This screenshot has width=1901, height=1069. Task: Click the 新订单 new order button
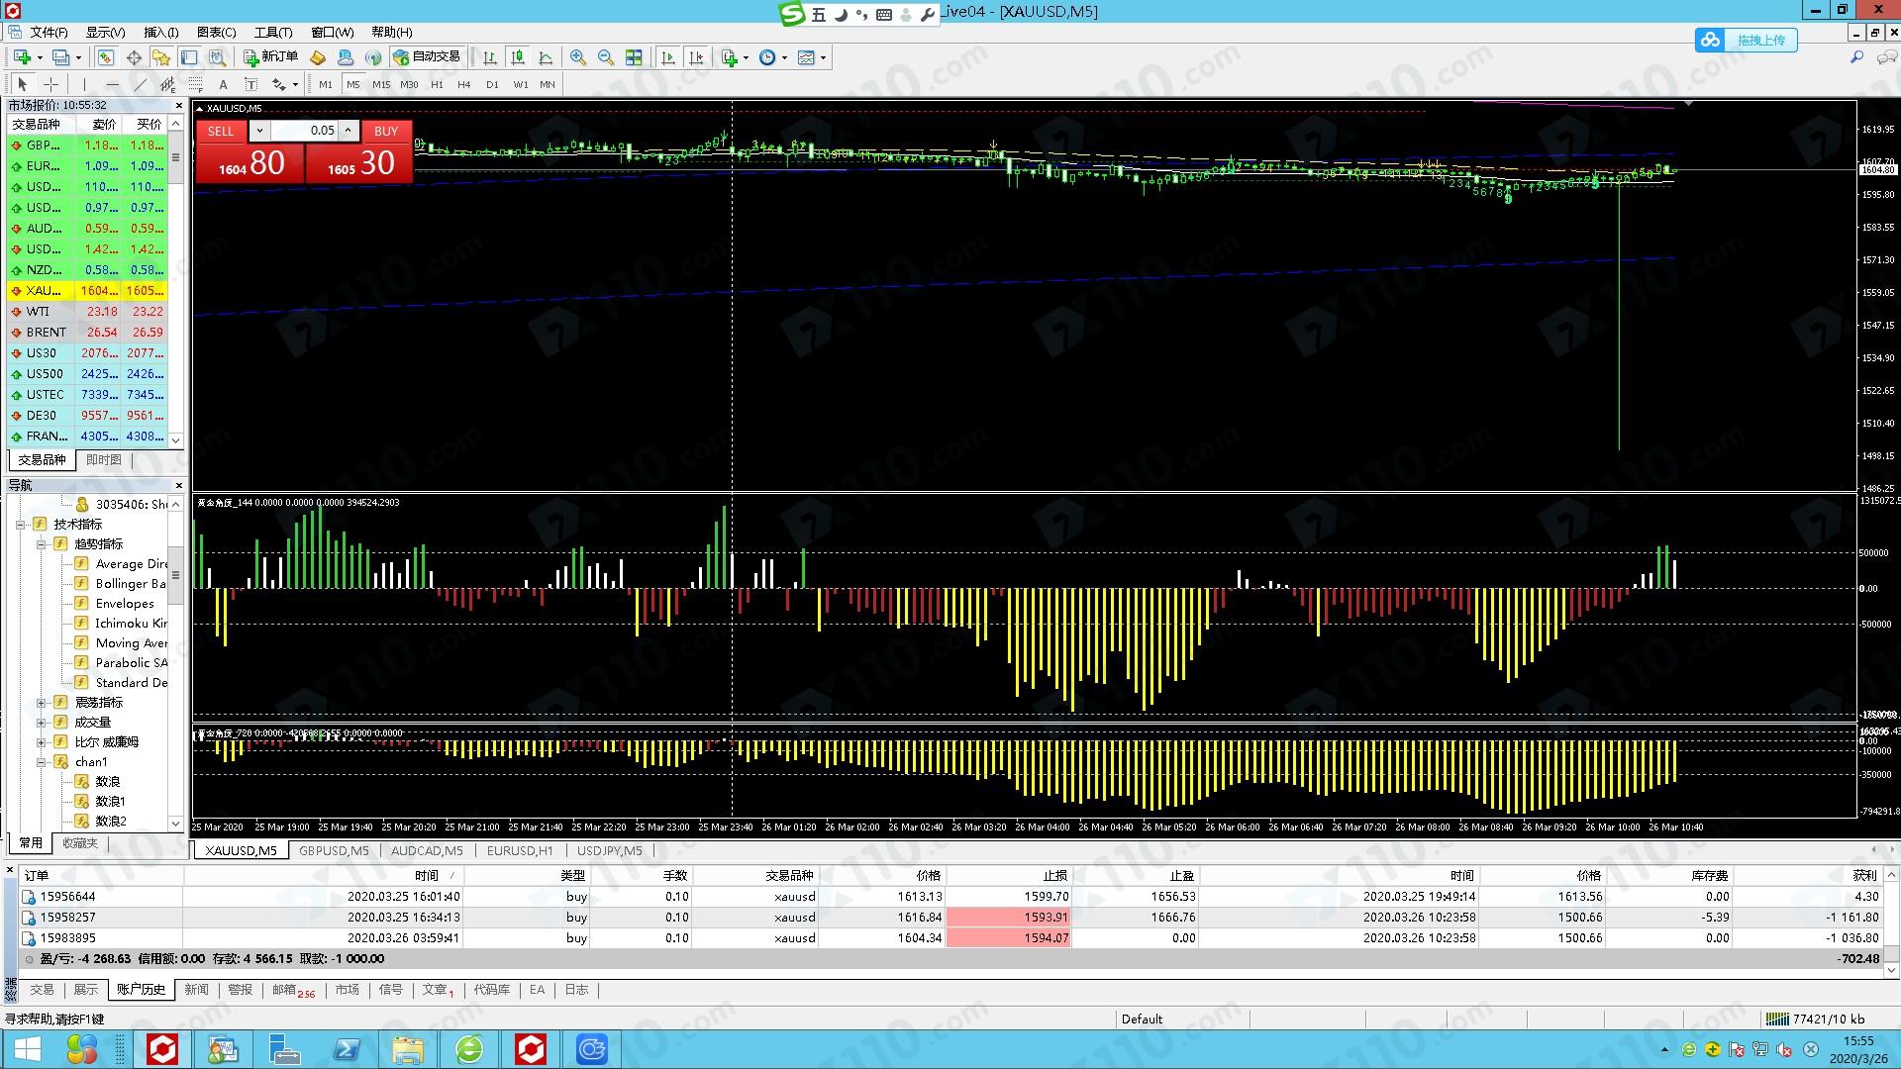tap(271, 57)
